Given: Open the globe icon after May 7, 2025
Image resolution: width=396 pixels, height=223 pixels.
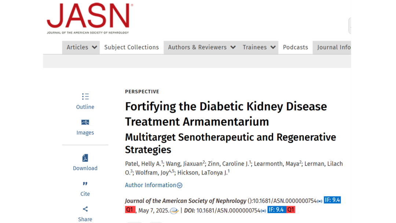Looking at the screenshot, I should (x=174, y=211).
